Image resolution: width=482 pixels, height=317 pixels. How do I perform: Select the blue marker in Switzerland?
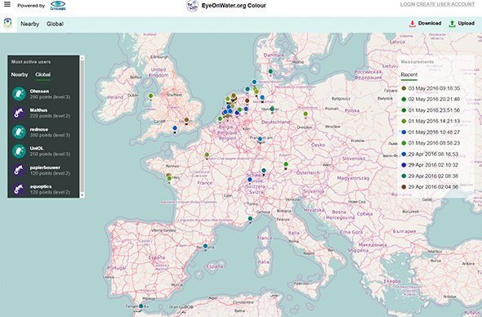point(250,180)
